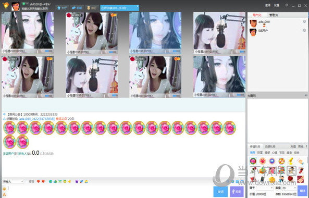Click the orange app logo icon

[x=6, y=5]
